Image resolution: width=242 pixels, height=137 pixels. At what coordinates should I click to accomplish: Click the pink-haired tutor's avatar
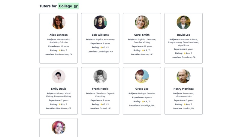pyautogui.click(x=59, y=127)
